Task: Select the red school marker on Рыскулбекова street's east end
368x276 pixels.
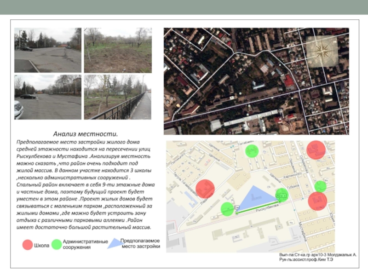Action: click(317, 201)
